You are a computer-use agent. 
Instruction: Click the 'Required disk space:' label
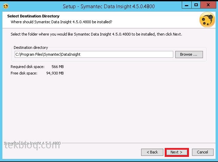pos(28,67)
